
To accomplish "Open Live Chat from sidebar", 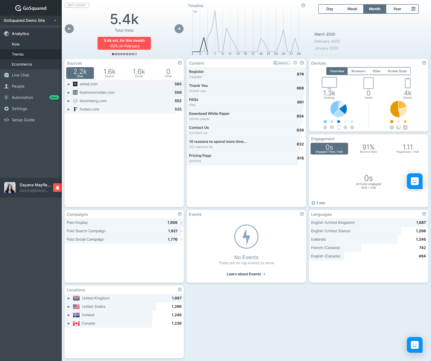I will click(x=20, y=75).
